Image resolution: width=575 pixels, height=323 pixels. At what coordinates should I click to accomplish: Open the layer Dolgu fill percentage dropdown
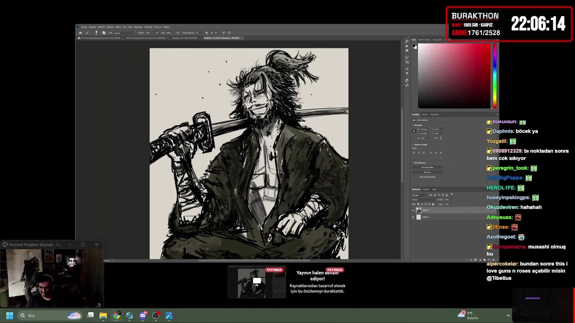(x=448, y=204)
